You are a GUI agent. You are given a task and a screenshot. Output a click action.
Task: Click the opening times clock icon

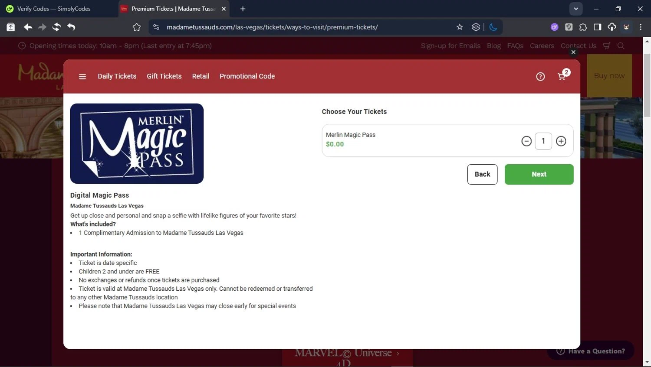[22, 45]
